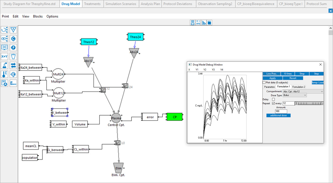Select the '(x)' monitor variable block tool
Screen dimensions: 333x183
tap(5, 48)
